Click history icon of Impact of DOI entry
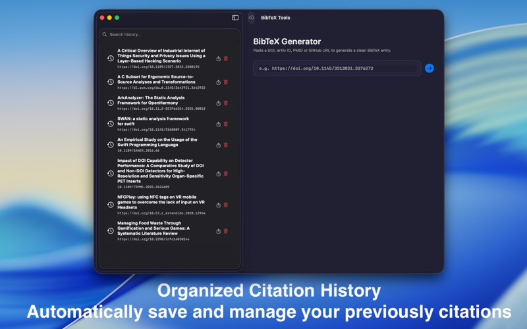Viewport: 527px width, 329px height. tap(110, 174)
